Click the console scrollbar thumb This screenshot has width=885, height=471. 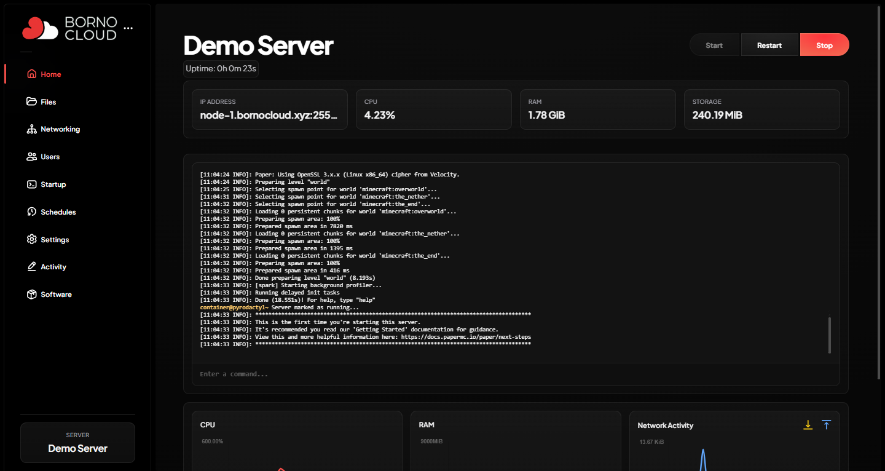click(830, 335)
